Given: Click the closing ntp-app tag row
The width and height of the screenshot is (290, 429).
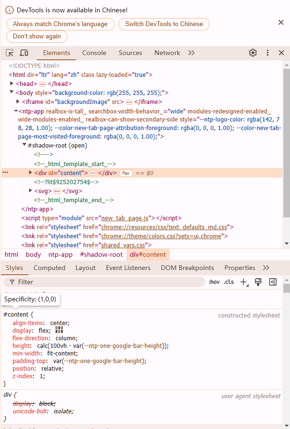Looking at the screenshot, I should (37, 209).
